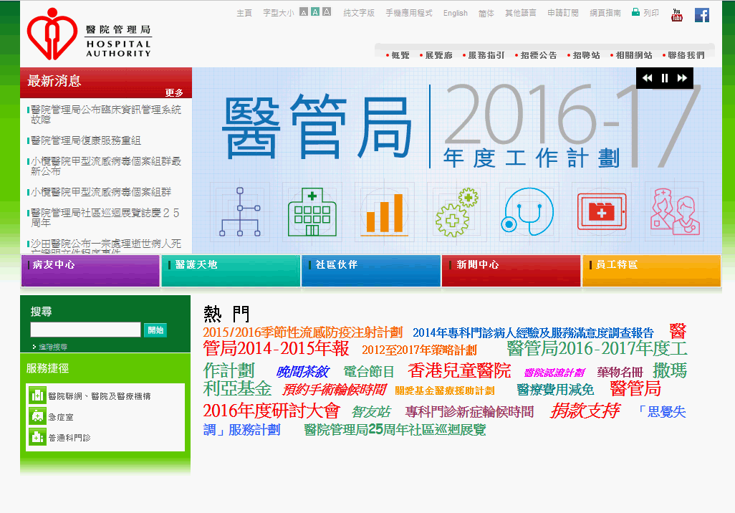Open the 關愛基金醫療援助計劃 hot tag

tap(445, 390)
